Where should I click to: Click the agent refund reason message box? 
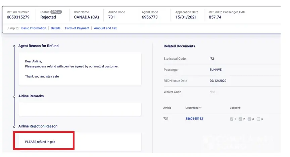(80, 69)
